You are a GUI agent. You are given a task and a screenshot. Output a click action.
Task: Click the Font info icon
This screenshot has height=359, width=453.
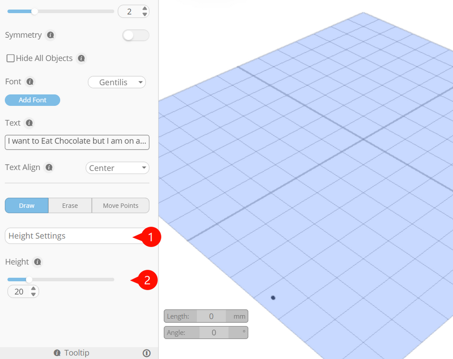pos(30,82)
